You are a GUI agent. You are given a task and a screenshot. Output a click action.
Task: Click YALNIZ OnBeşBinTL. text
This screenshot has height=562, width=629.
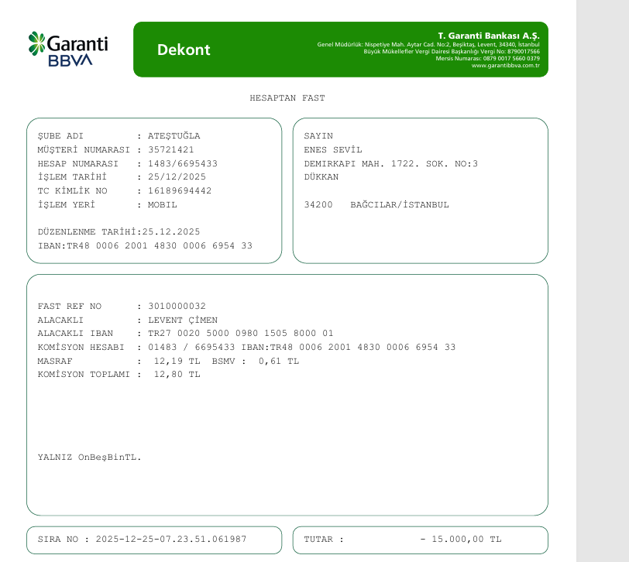point(89,457)
